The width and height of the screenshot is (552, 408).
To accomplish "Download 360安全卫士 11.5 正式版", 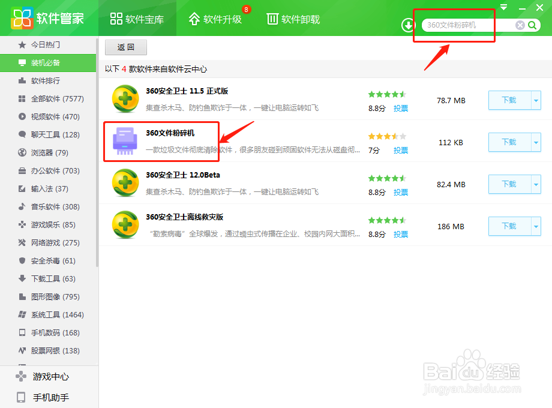I will [x=509, y=100].
